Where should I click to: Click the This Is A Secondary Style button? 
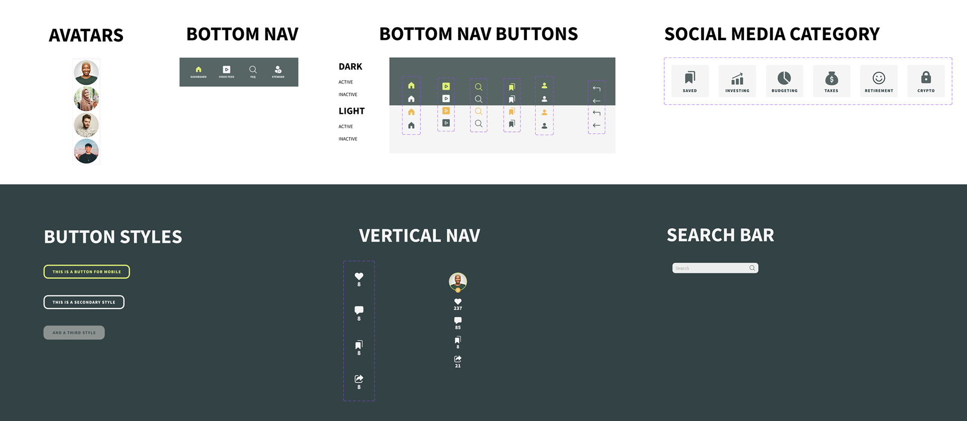point(84,302)
